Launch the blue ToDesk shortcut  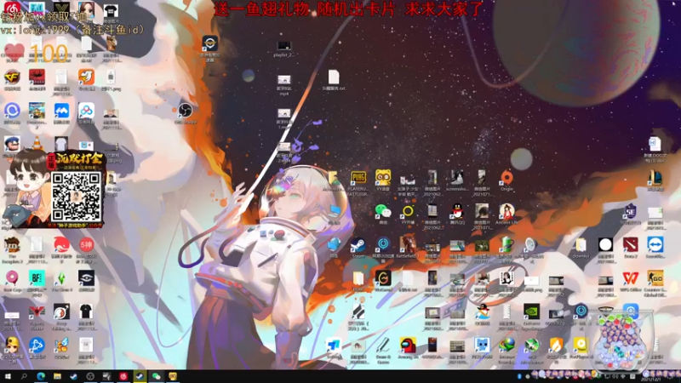pyautogui.click(x=334, y=346)
